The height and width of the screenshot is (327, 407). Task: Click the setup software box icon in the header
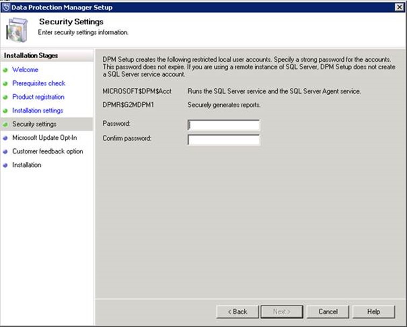pyautogui.click(x=17, y=30)
